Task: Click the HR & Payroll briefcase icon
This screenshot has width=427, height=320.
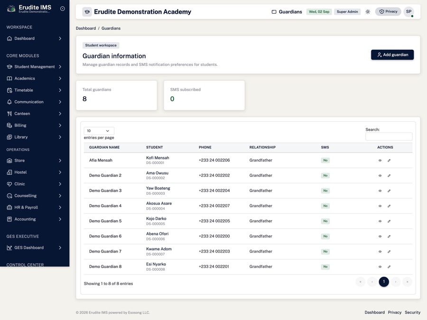Action: 9,207
